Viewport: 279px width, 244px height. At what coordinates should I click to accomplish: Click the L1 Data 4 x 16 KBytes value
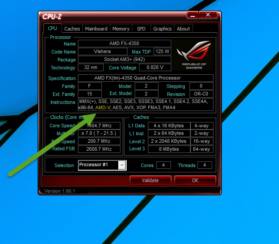pos(169,126)
